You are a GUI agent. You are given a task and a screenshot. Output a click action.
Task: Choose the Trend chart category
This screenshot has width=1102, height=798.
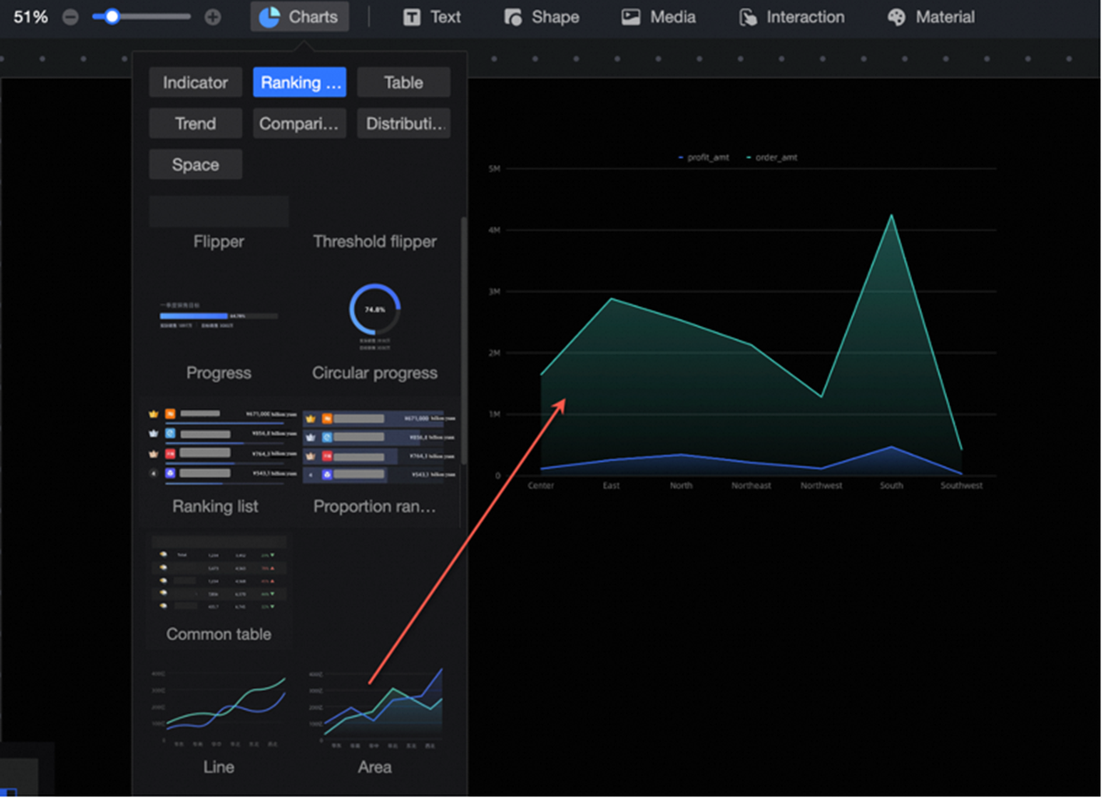pos(195,124)
